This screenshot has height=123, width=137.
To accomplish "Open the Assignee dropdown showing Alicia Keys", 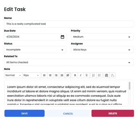I will coord(102,50).
